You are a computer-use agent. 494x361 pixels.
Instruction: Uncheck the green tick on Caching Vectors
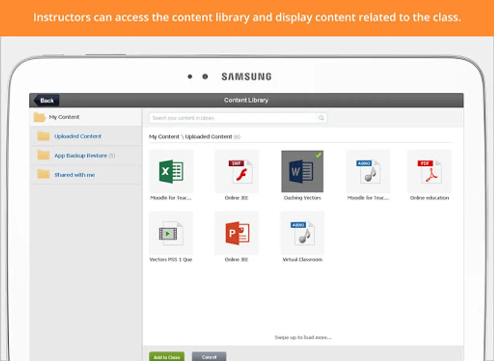(318, 155)
